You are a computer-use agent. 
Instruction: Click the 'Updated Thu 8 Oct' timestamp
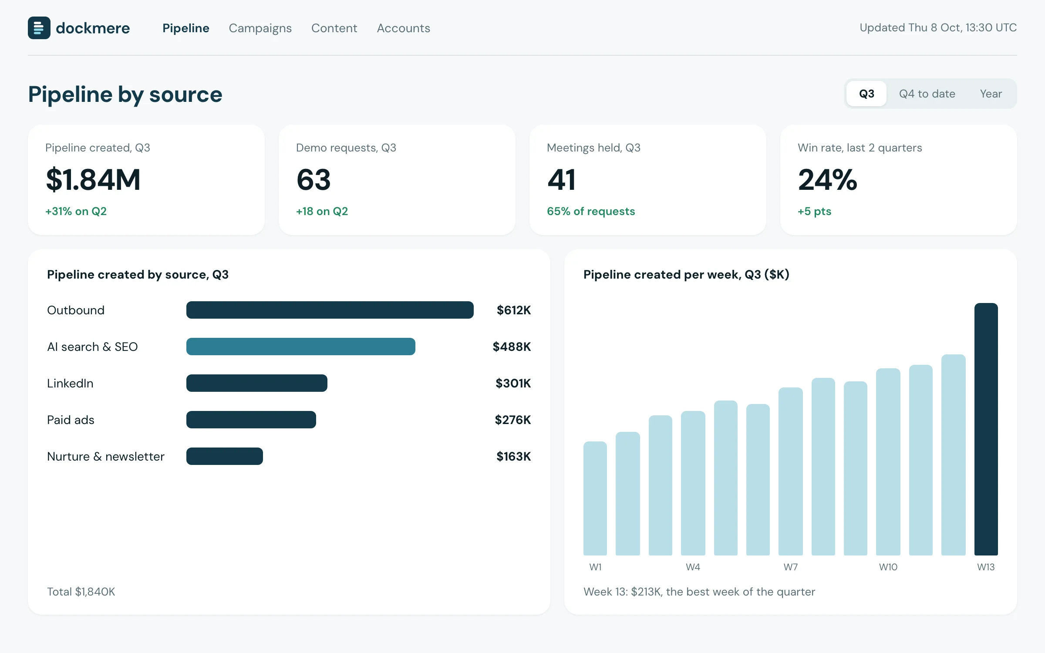(x=938, y=28)
